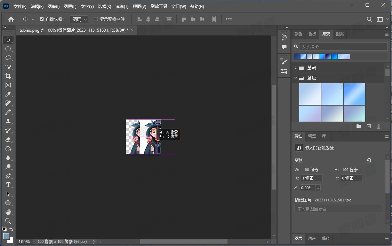
Task: Click the reset transform icon in Properties
Action: coord(369,160)
